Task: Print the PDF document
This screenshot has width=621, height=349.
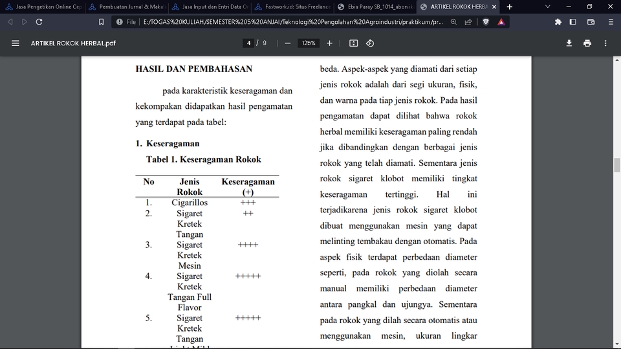Action: click(x=587, y=43)
